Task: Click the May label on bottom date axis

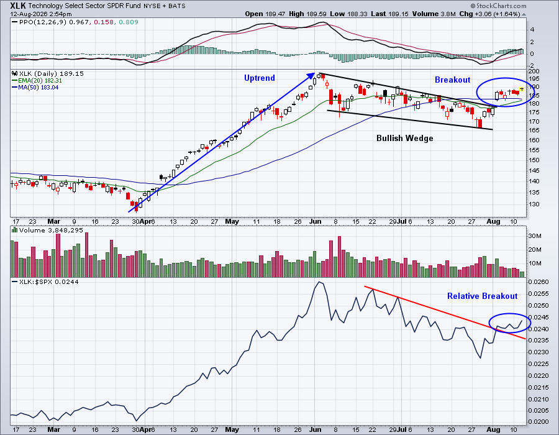Action: [x=232, y=429]
